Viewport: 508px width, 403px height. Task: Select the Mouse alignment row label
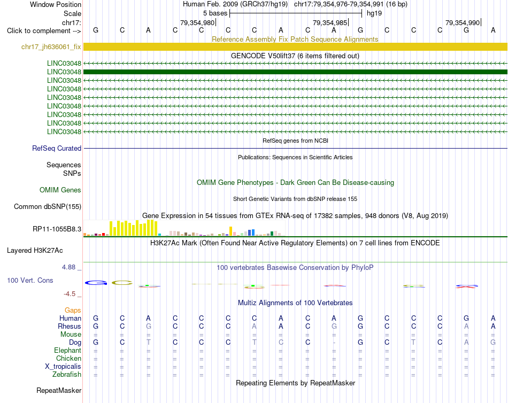pyautogui.click(x=71, y=335)
